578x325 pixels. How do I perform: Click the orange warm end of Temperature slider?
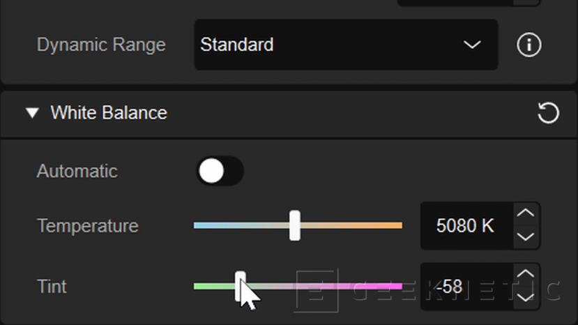395,225
